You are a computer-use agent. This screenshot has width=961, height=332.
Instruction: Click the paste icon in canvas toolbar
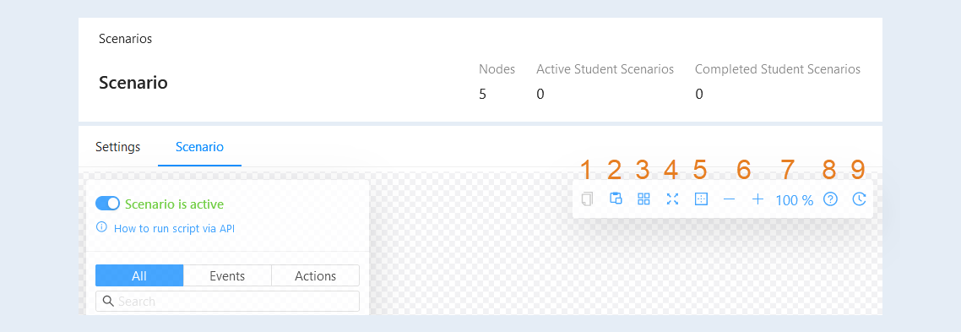(616, 199)
